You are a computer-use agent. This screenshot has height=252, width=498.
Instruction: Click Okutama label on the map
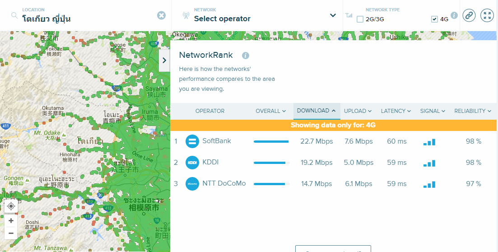(53, 108)
